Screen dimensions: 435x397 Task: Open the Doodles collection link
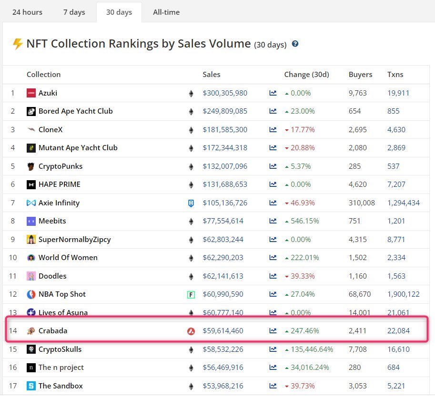pyautogui.click(x=52, y=276)
